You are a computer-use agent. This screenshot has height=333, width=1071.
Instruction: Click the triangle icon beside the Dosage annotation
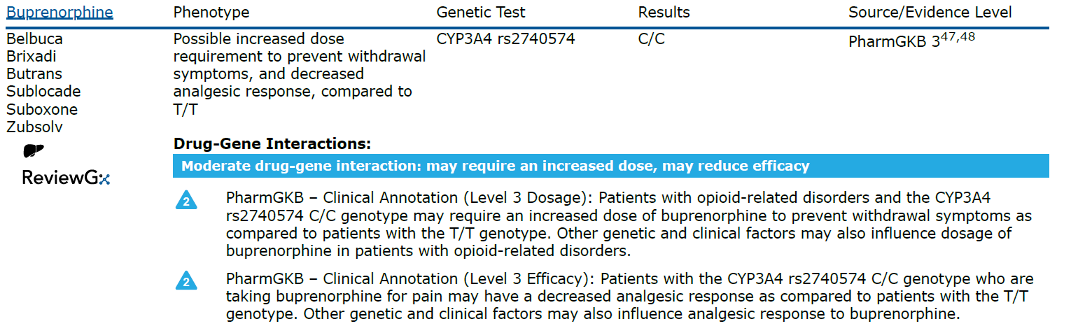[186, 201]
